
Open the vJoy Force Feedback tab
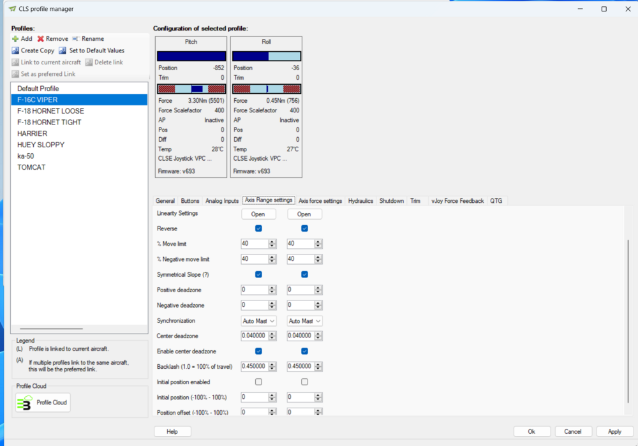click(x=457, y=200)
